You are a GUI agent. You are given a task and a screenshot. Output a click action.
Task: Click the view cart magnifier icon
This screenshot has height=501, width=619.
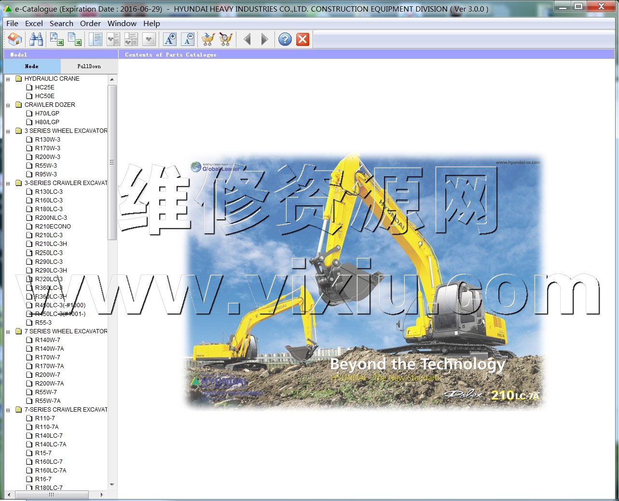[225, 39]
